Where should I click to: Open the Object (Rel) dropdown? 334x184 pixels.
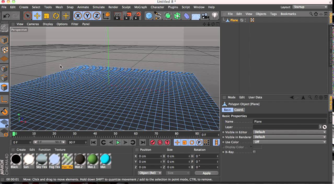[150, 173]
